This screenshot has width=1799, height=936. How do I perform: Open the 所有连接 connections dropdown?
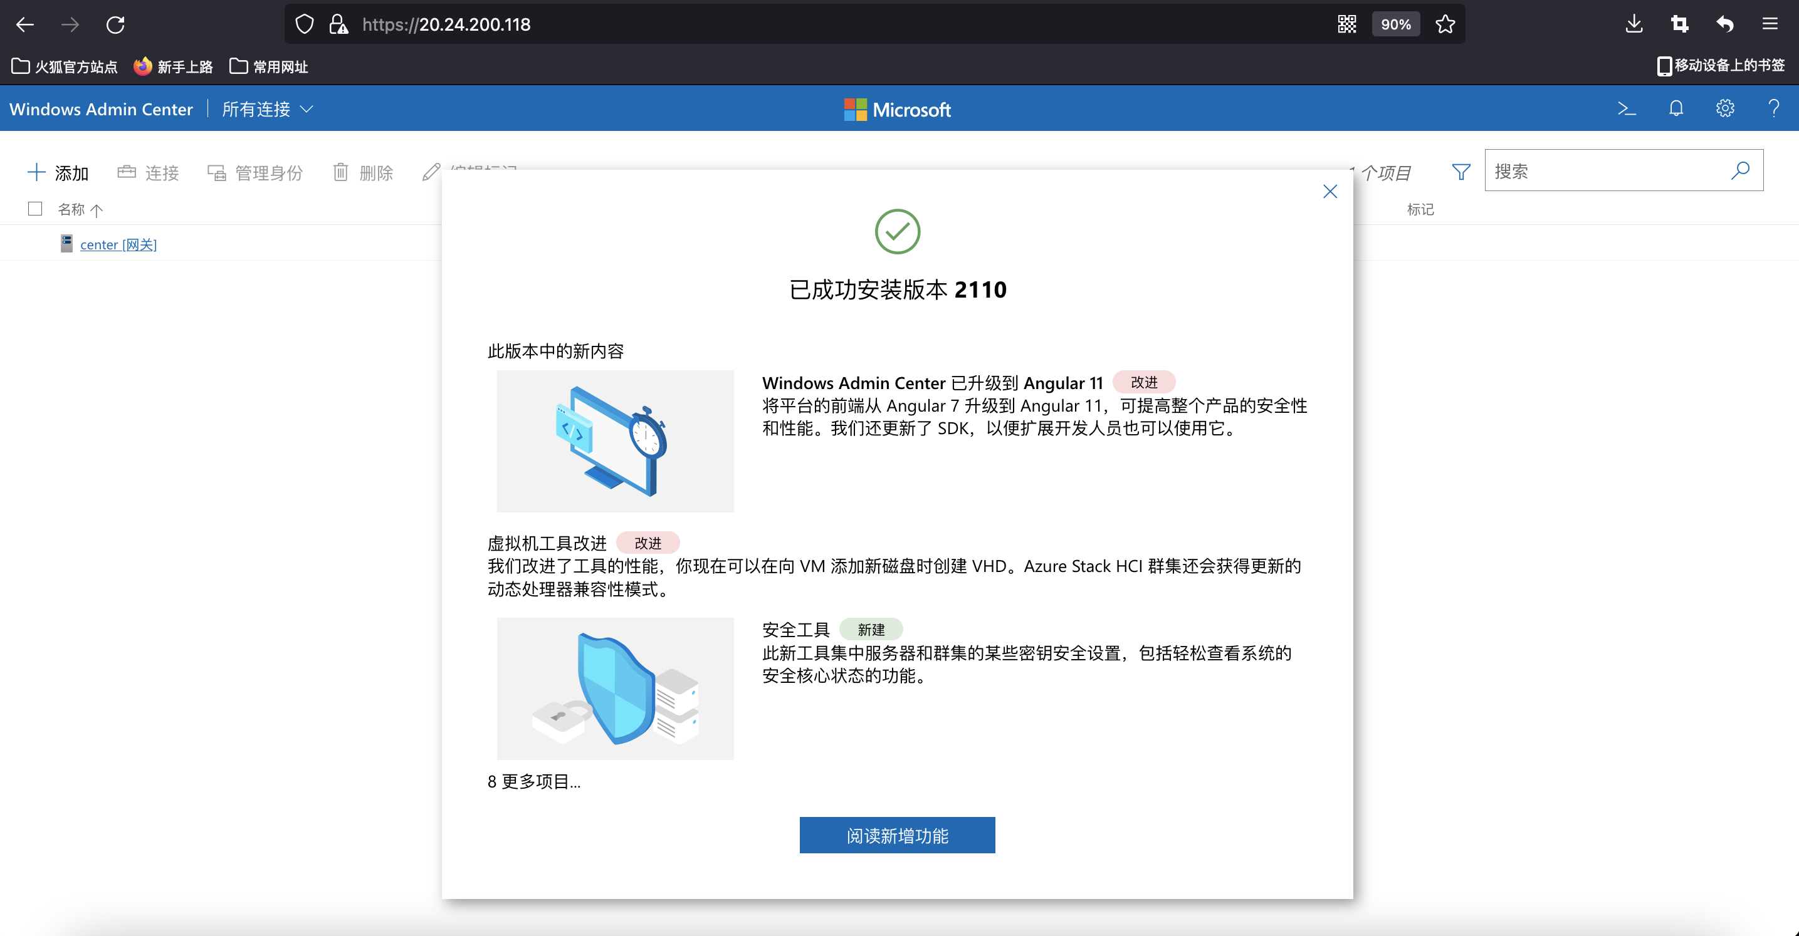266,109
